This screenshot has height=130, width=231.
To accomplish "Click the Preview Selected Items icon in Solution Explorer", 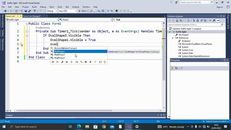I will [x=218, y=21].
